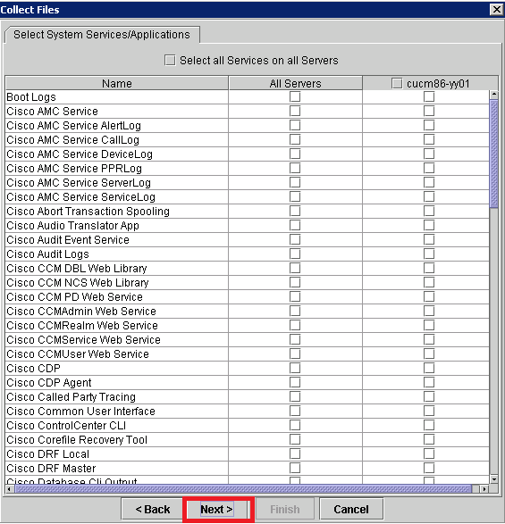Check All Servers box for Cisco Common User Interface
Viewport: 505px width, 524px height.
click(x=295, y=411)
